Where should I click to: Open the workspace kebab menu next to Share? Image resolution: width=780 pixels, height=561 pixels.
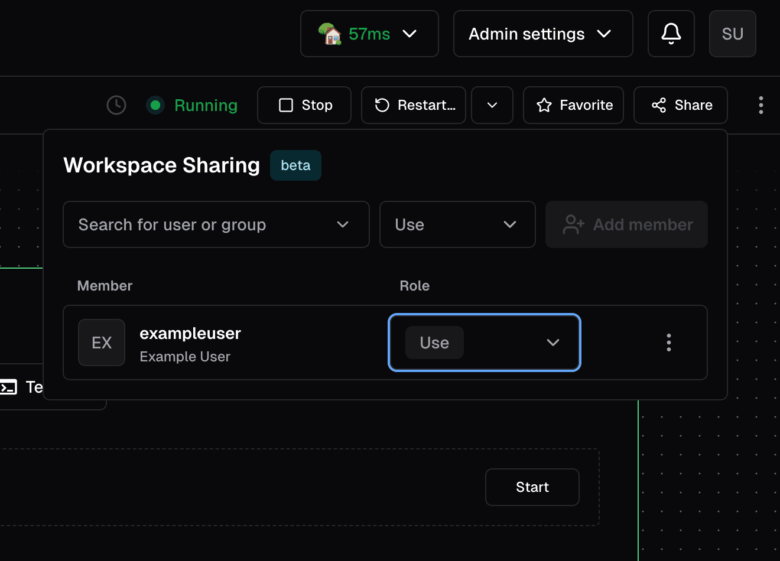click(760, 105)
